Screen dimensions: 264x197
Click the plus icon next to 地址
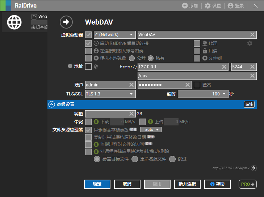(x=70, y=66)
